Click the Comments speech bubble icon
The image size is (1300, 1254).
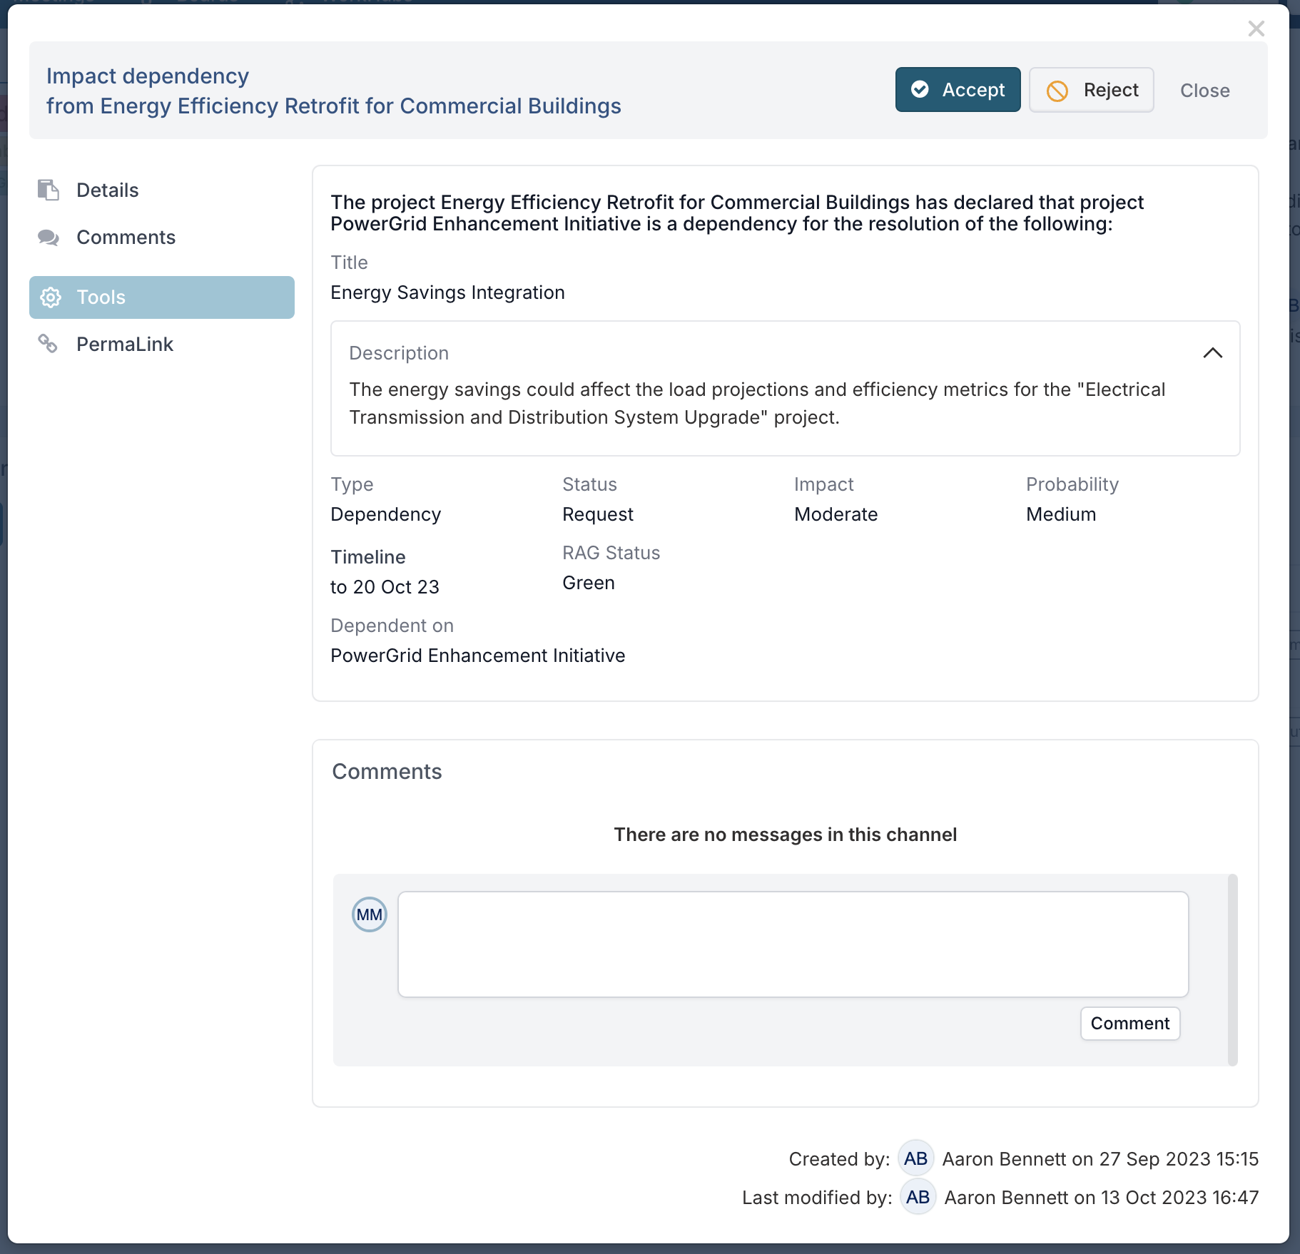coord(49,238)
